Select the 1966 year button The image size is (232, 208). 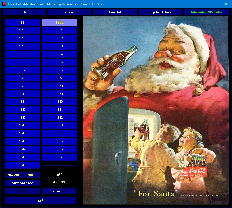click(x=59, y=149)
